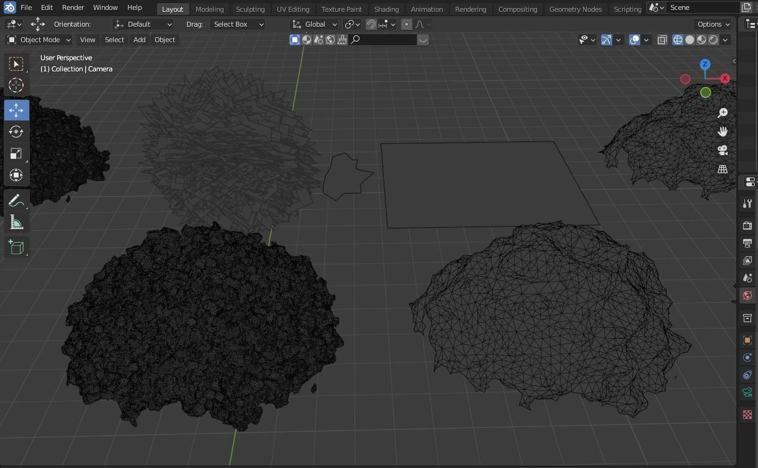Viewport: 758px width, 468px height.
Task: Click the Blender logo menu icon
Action: pyautogui.click(x=9, y=7)
